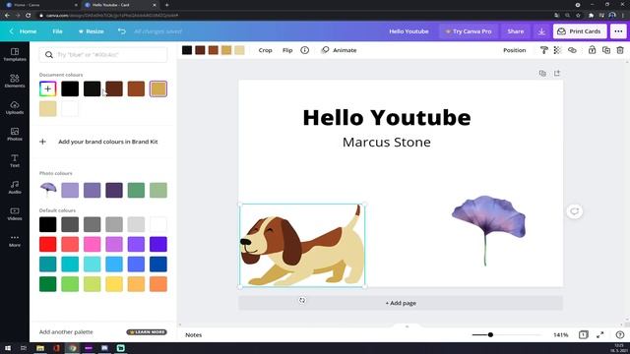Select the Marcus Stone subtitle text
The width and height of the screenshot is (630, 354).
coord(387,142)
